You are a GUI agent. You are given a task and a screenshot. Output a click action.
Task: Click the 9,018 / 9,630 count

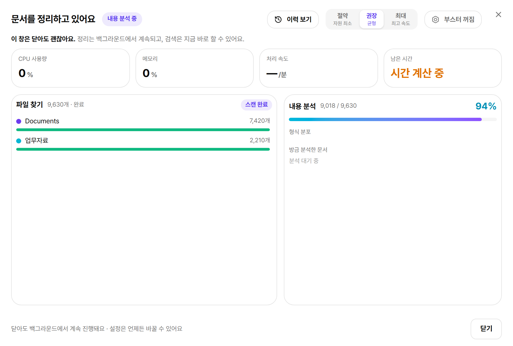[338, 106]
